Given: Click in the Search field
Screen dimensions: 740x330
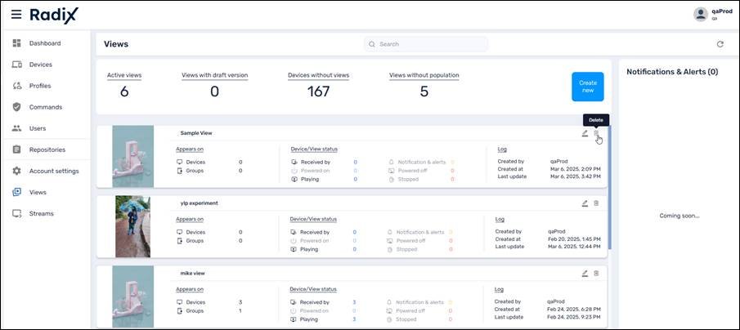Looking at the screenshot, I should click(427, 44).
